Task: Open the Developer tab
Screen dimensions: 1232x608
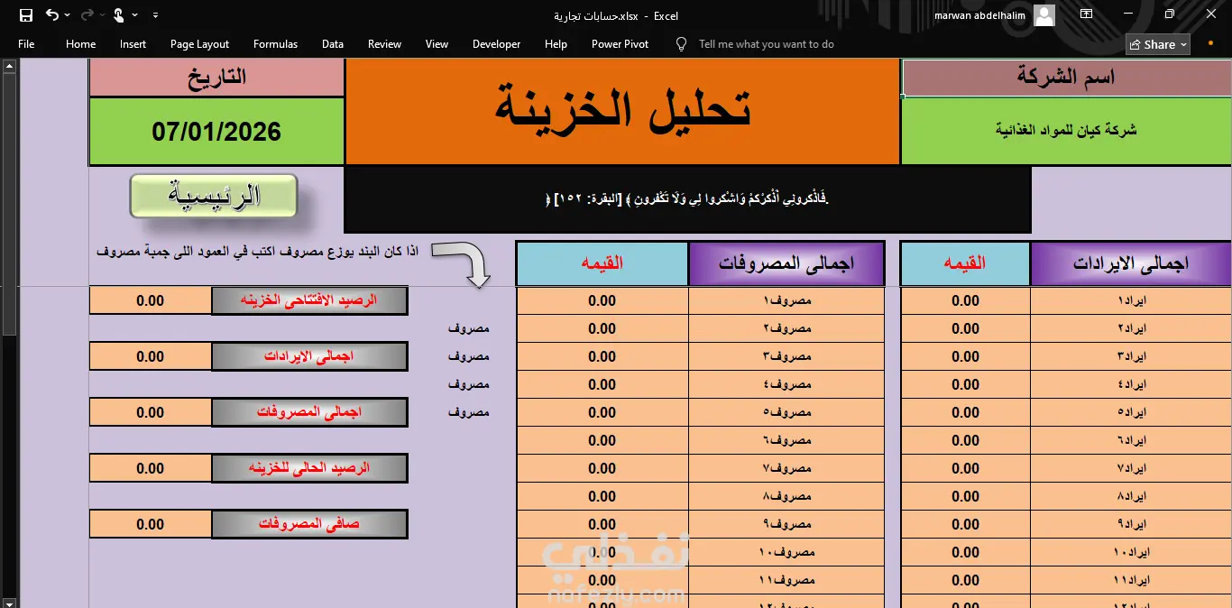Action: click(496, 44)
